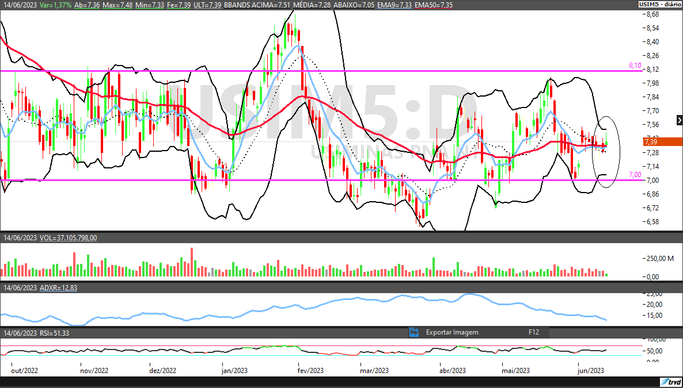This screenshot has height=388, width=683.
Task: Click the F12 shortcut label in menu
Action: pos(534,332)
